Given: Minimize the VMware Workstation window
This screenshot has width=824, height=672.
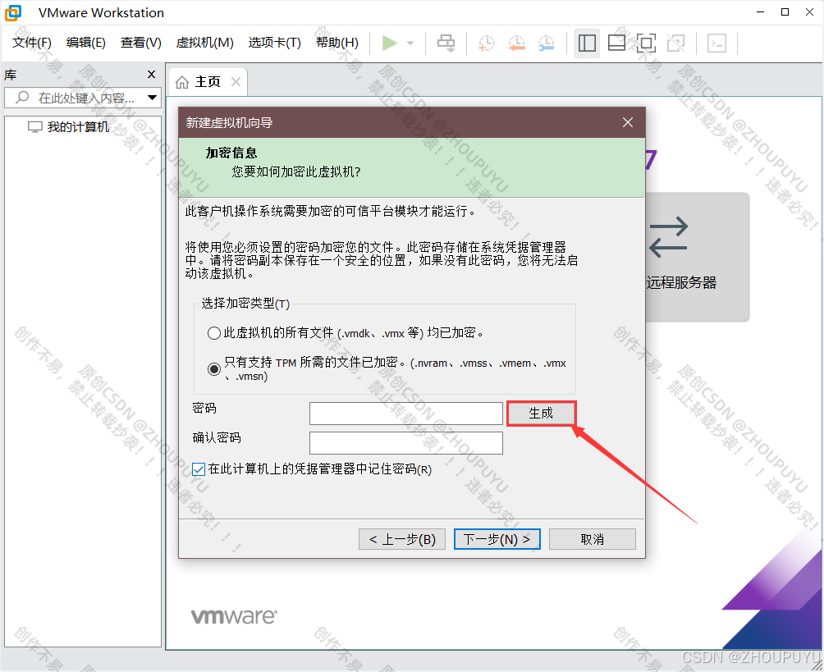Looking at the screenshot, I should 761,12.
